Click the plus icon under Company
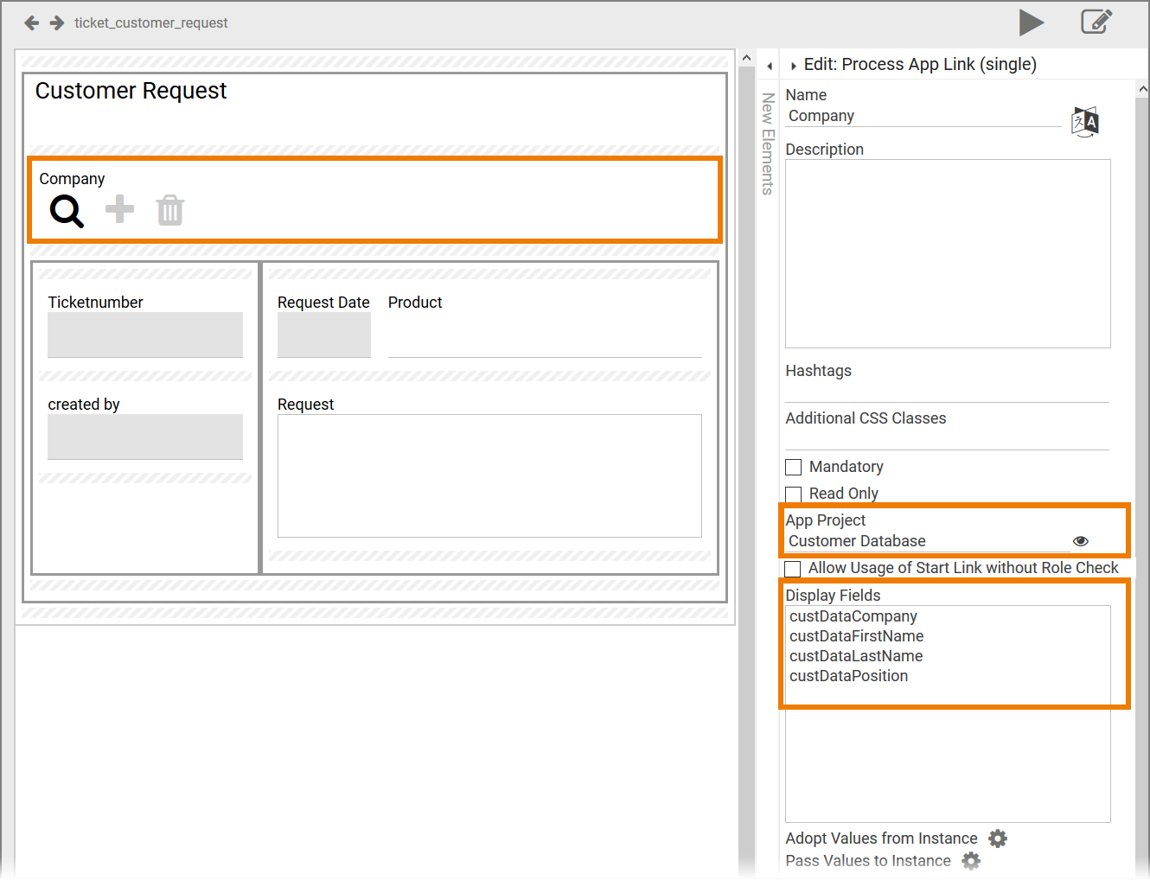Viewport: 1150px width, 880px height. [x=119, y=209]
